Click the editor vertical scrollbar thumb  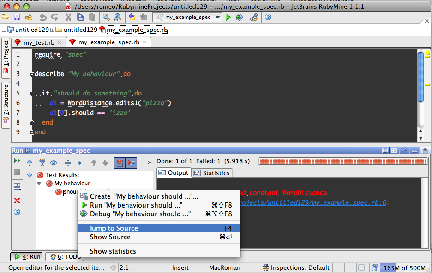(420, 77)
